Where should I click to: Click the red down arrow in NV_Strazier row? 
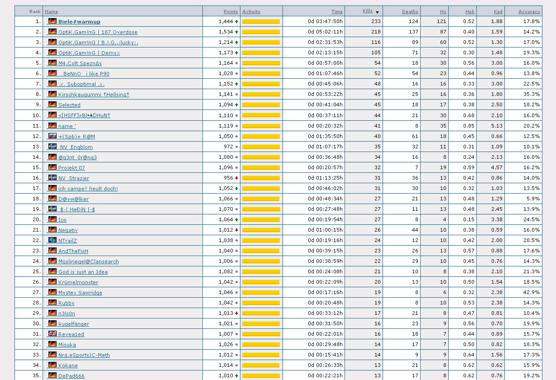click(x=236, y=178)
